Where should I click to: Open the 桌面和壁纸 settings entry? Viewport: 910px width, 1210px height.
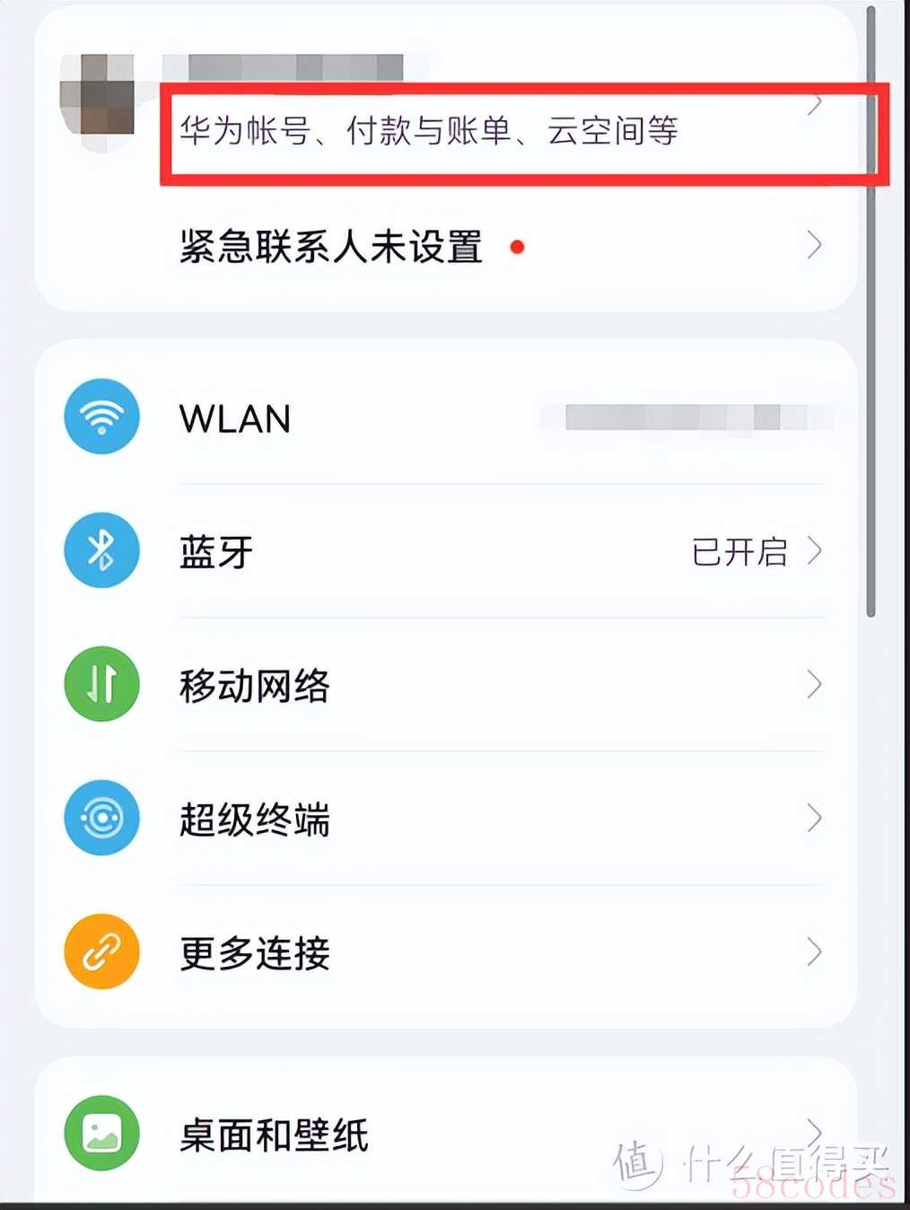tap(445, 1133)
